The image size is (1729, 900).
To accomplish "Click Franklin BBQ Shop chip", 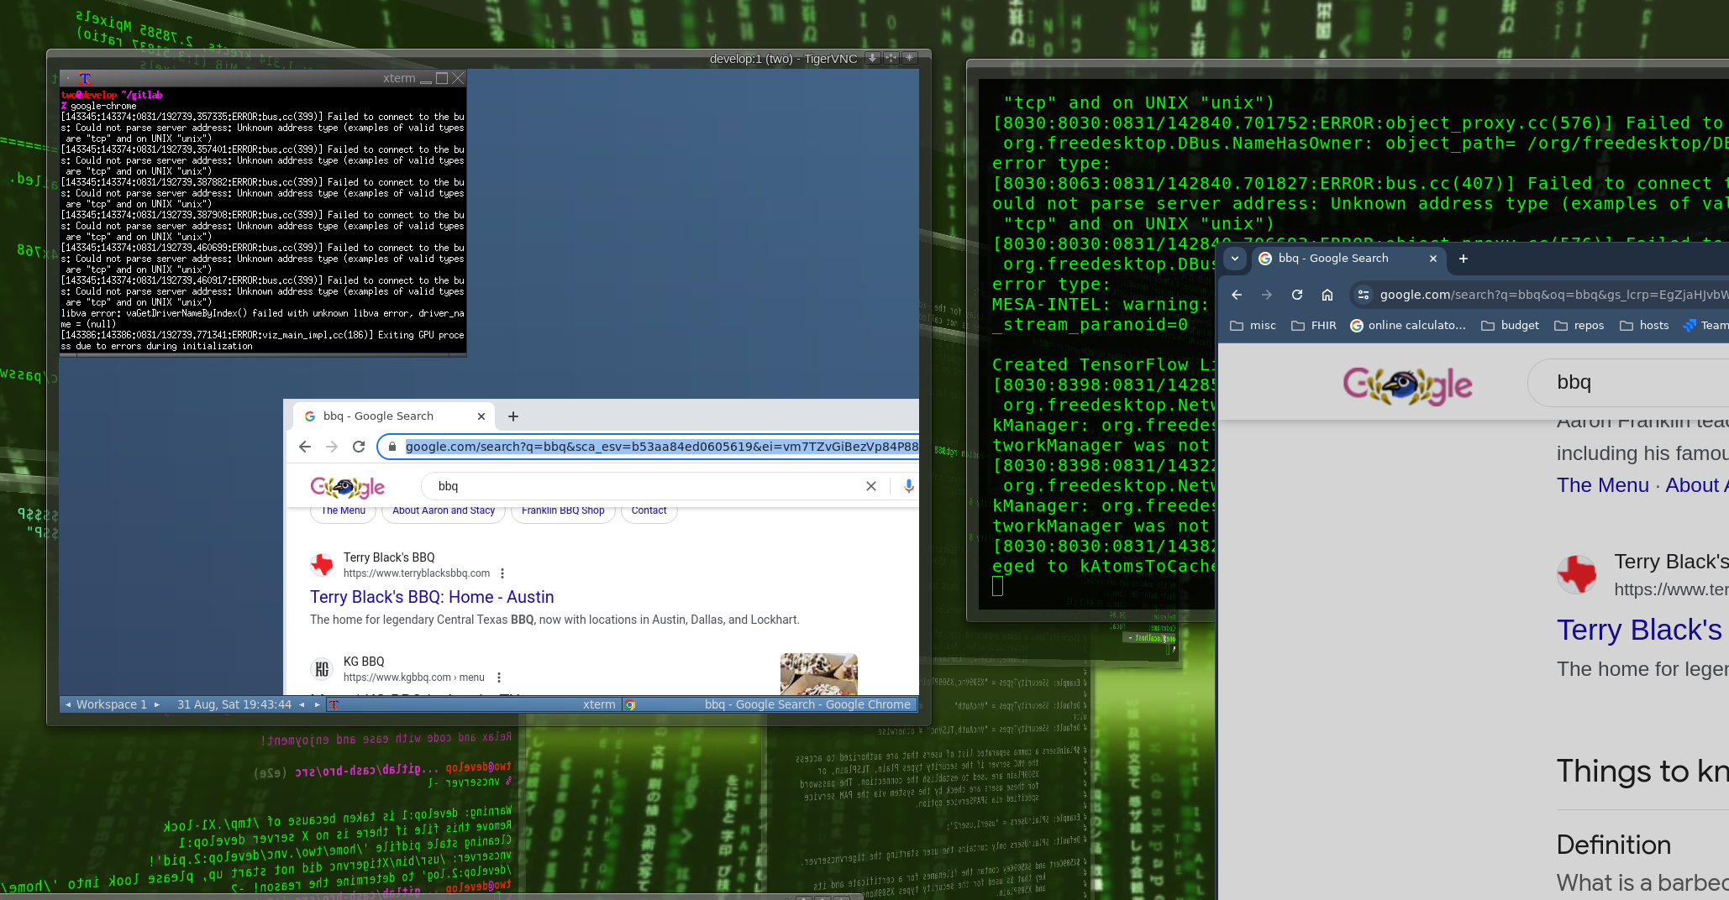I will (x=563, y=510).
